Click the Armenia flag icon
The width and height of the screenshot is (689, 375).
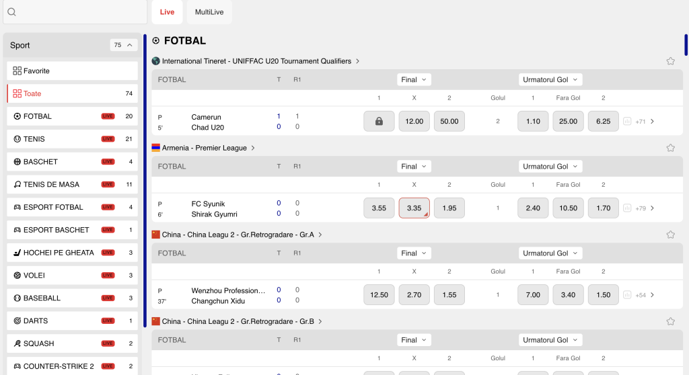pos(155,148)
